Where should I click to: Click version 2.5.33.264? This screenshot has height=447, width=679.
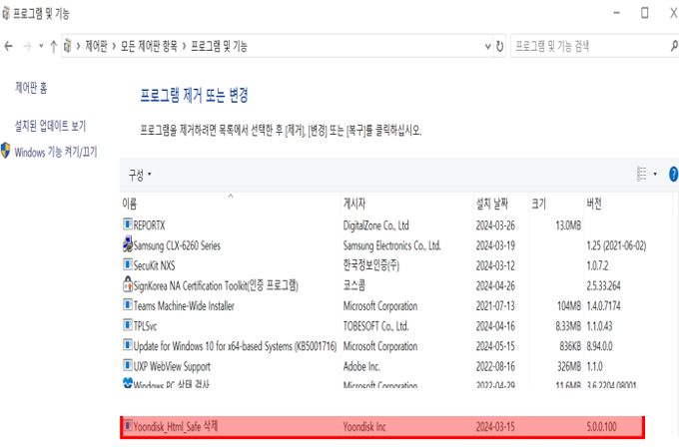coord(603,285)
